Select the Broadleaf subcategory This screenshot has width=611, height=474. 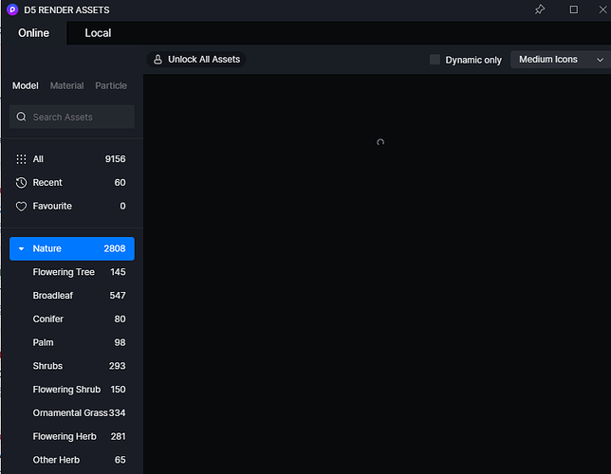(72, 296)
